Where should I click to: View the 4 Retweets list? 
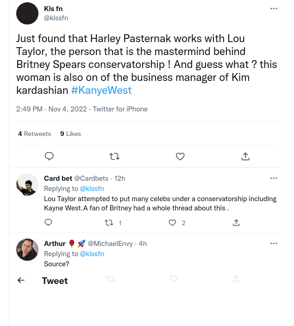(x=35, y=134)
